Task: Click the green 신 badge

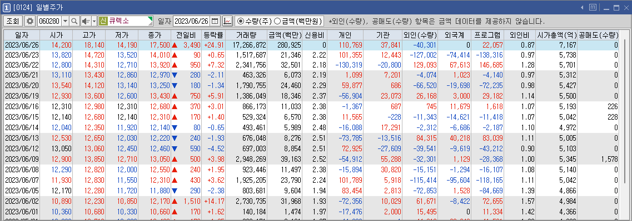Action: [x=103, y=21]
